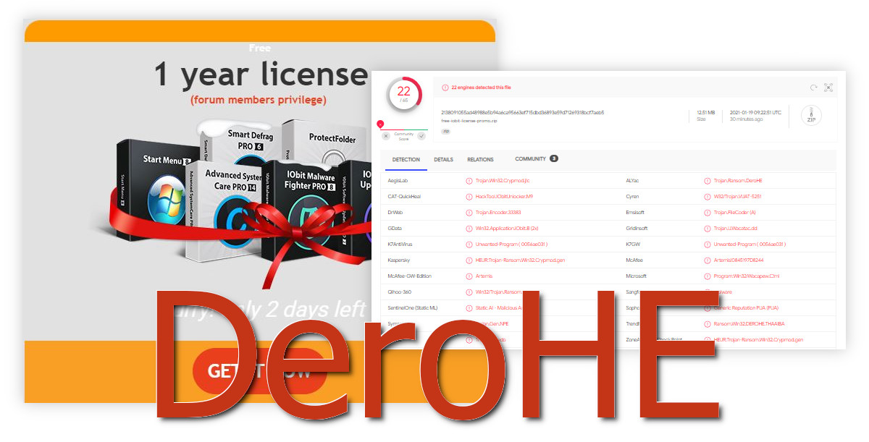The image size is (869, 442).
Task: Click the K7GW engine name
Action: click(x=634, y=244)
